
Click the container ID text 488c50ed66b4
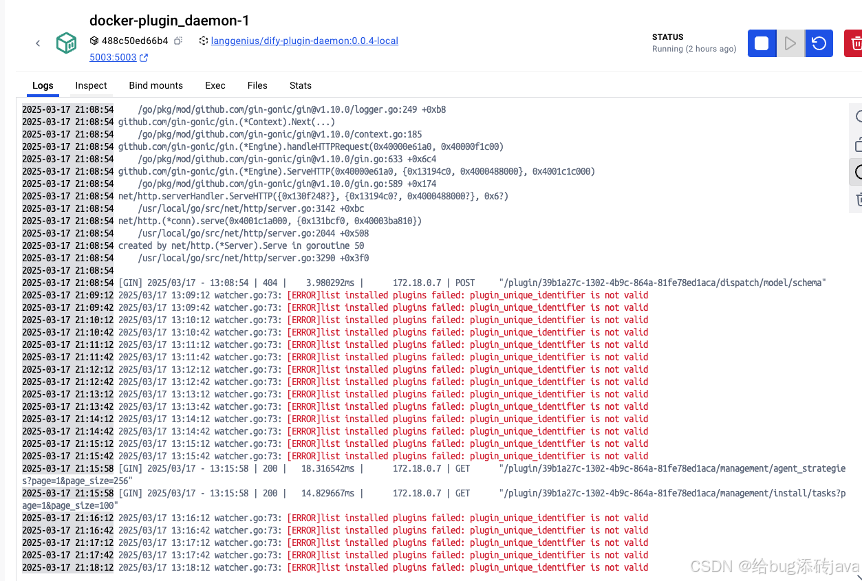point(135,41)
